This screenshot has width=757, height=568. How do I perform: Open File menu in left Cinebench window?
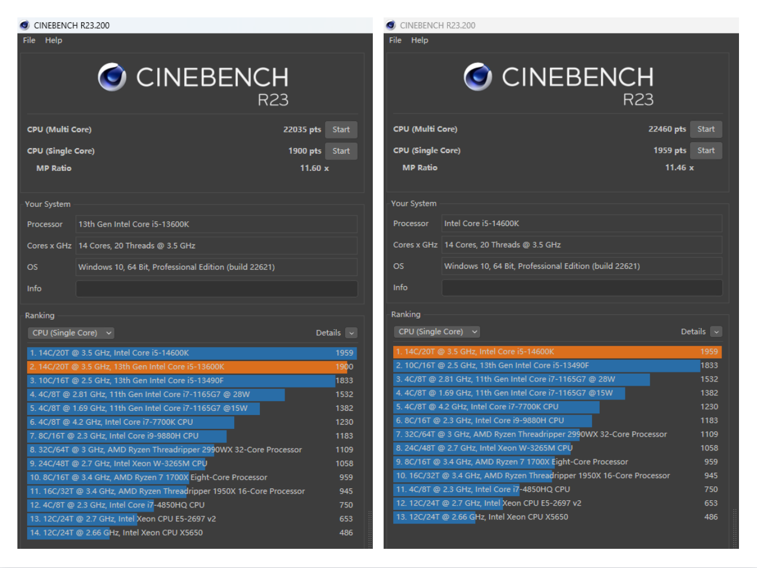click(x=29, y=40)
